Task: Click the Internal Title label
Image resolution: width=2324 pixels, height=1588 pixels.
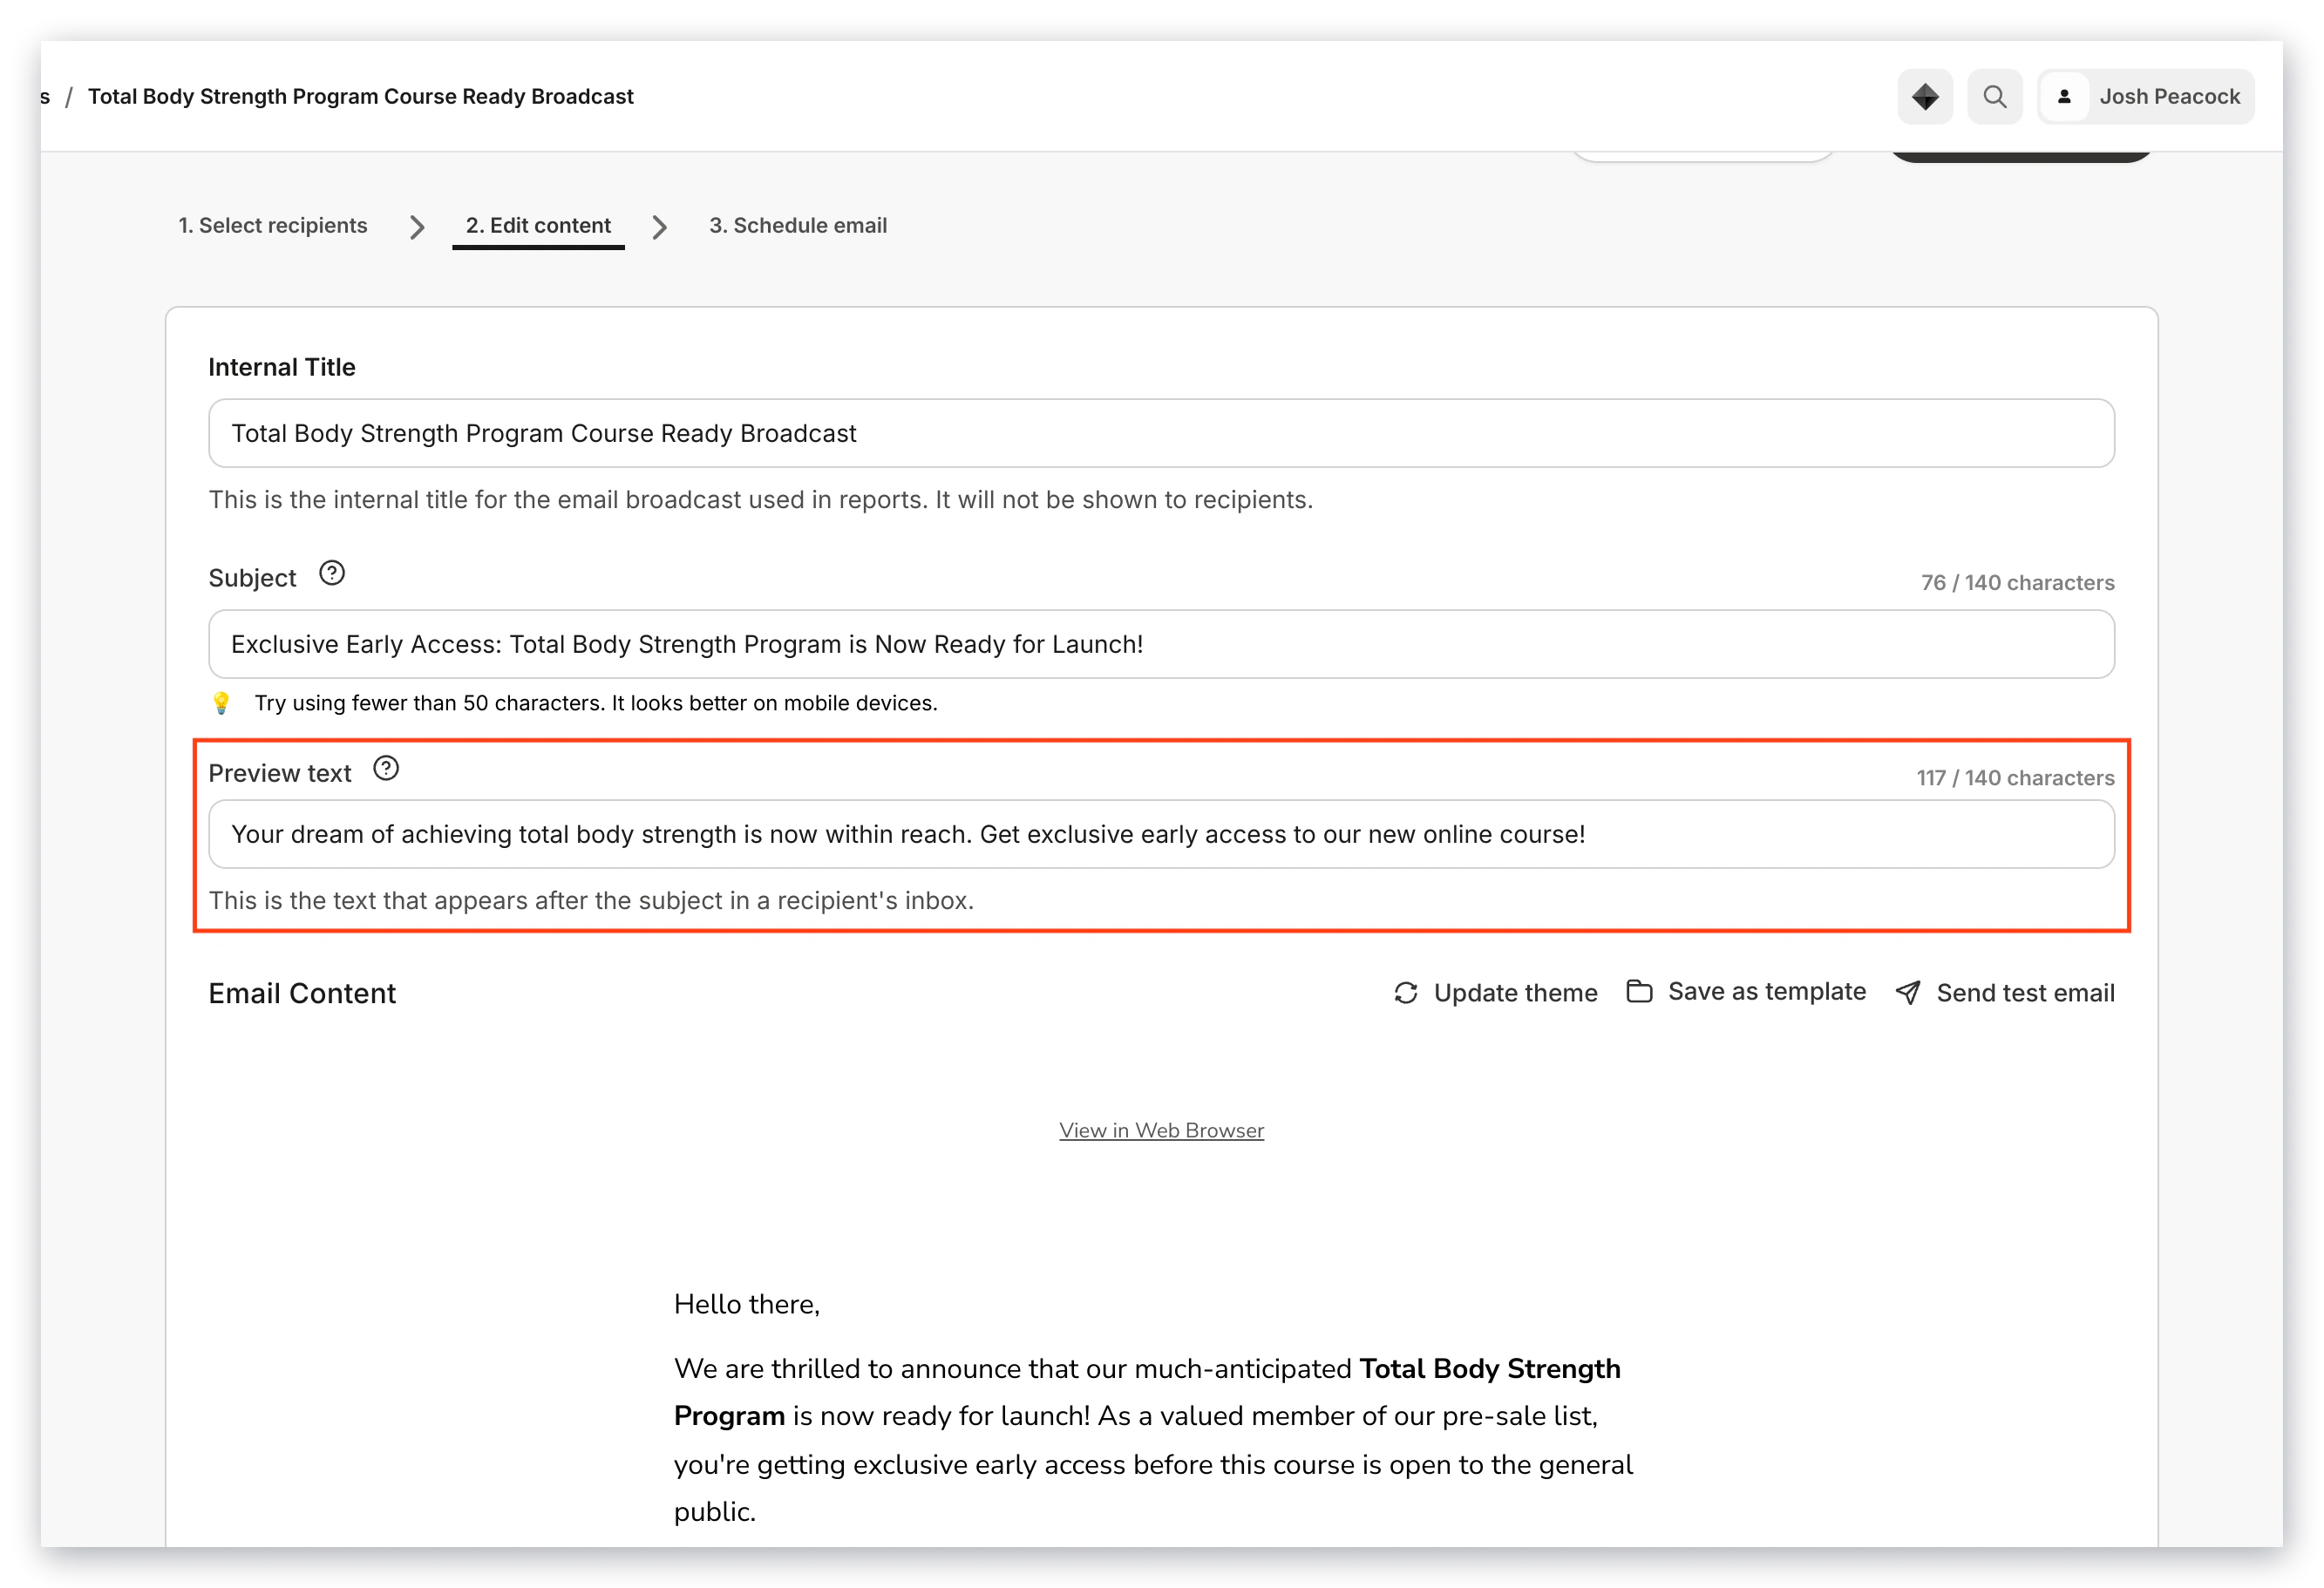Action: 282,367
